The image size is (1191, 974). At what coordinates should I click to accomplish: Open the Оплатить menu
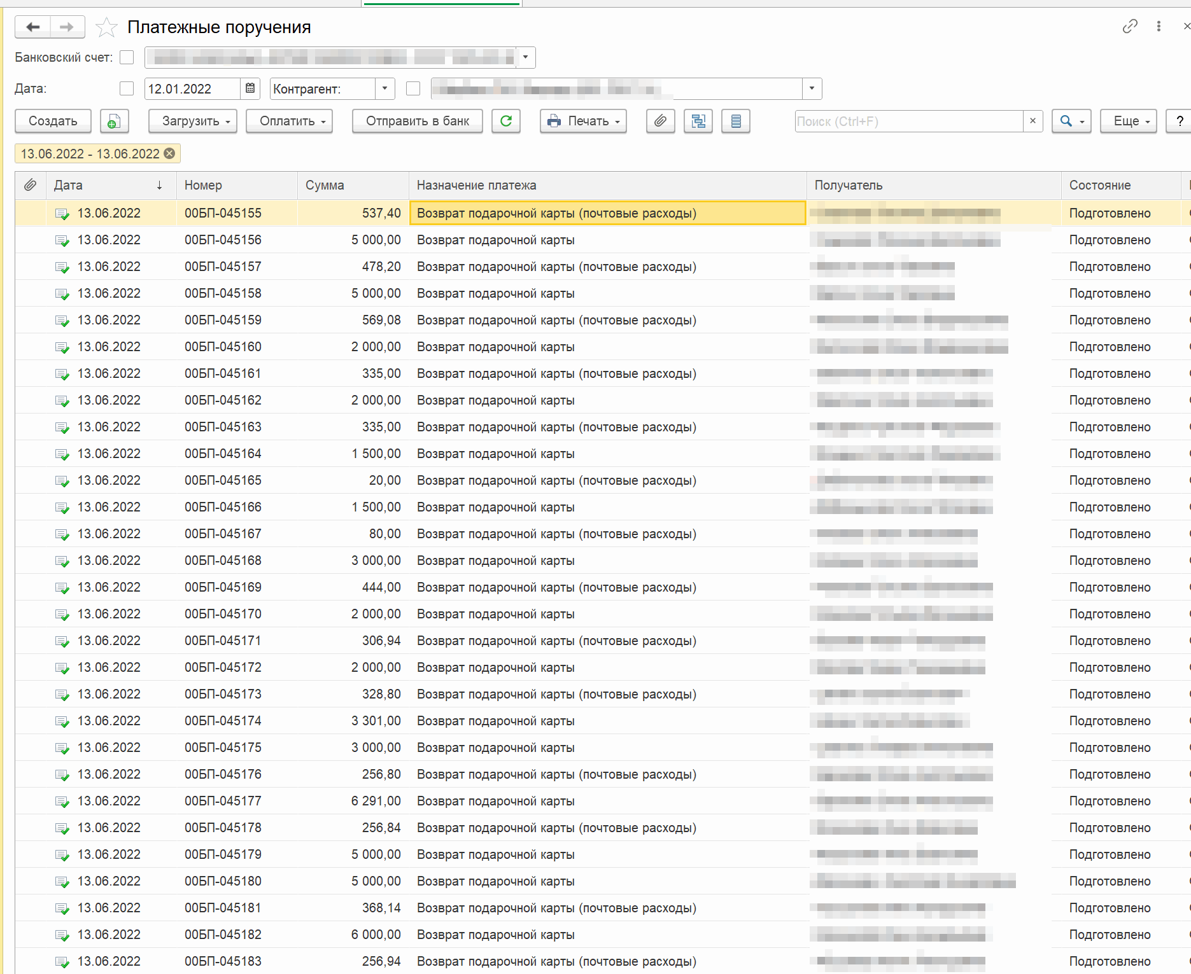pos(289,121)
